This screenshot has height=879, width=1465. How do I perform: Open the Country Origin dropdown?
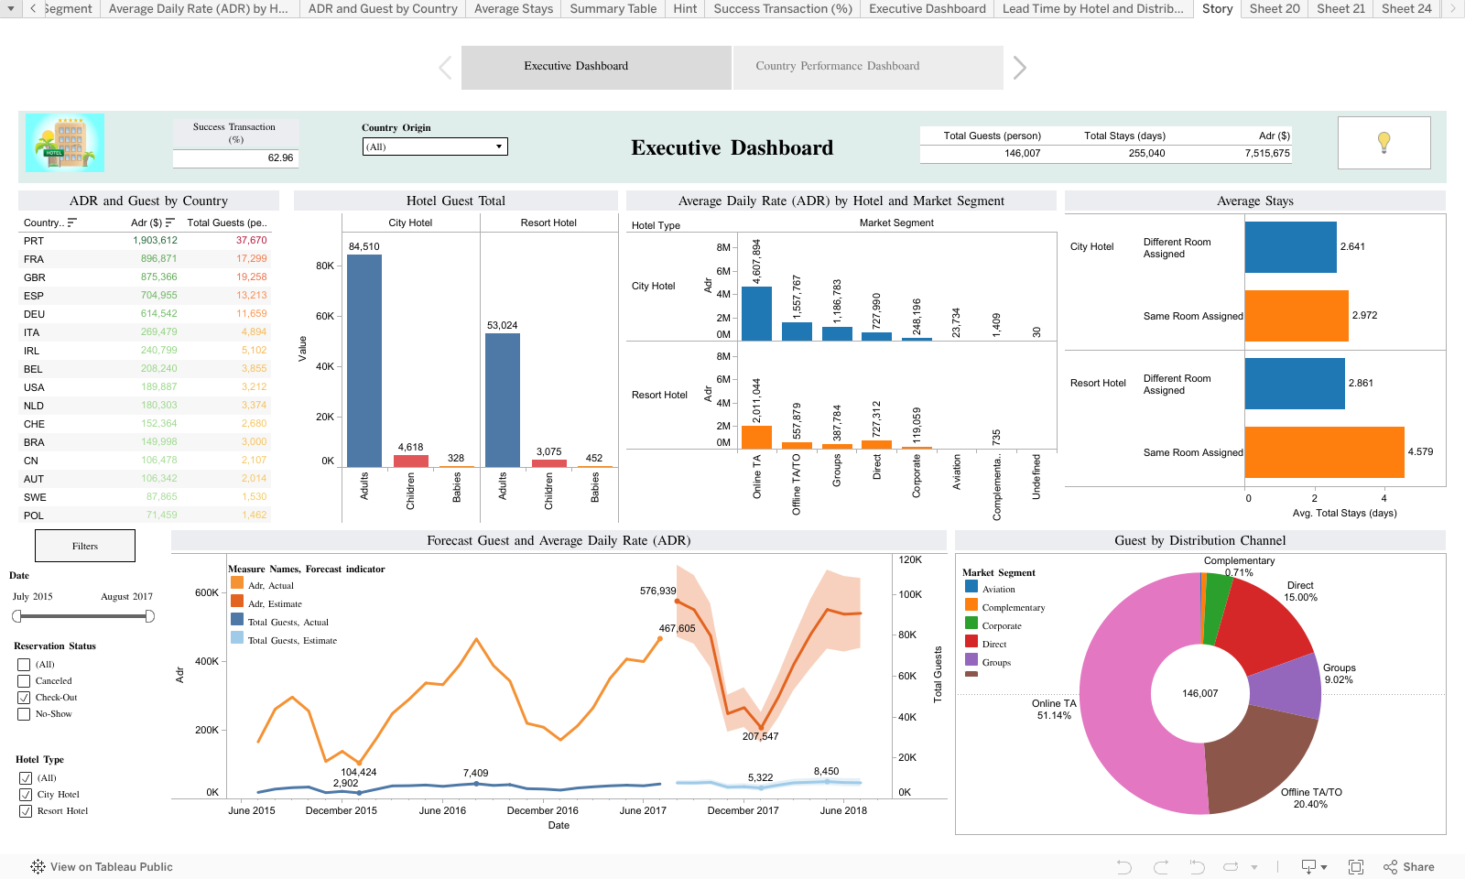(435, 146)
